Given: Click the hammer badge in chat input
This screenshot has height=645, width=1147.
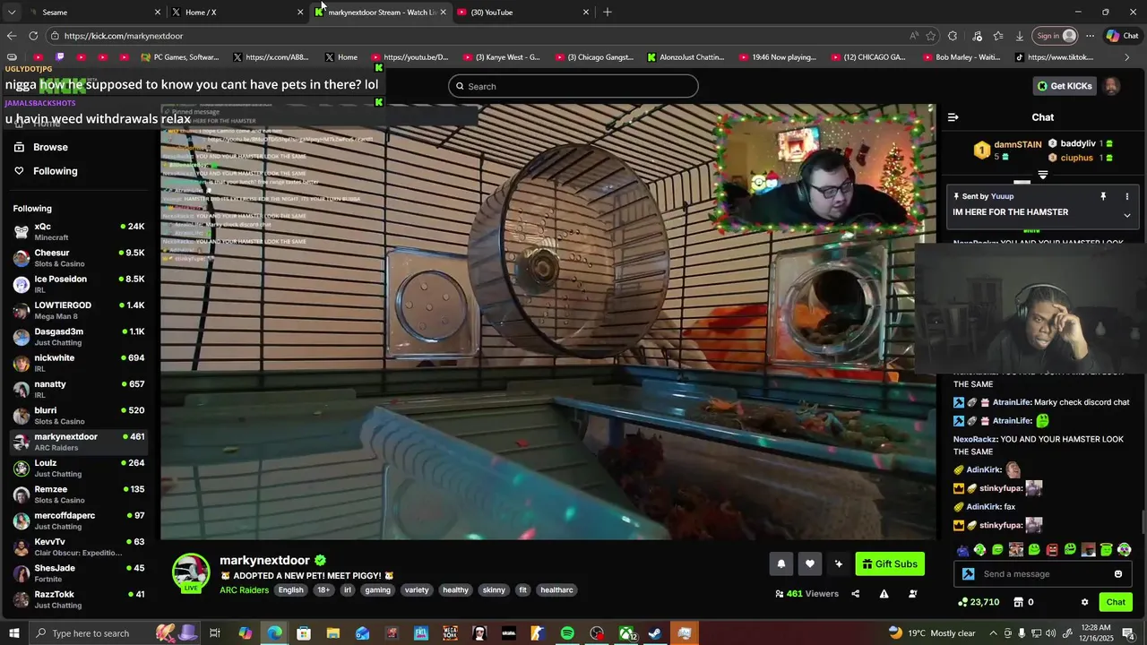Looking at the screenshot, I should click(968, 574).
